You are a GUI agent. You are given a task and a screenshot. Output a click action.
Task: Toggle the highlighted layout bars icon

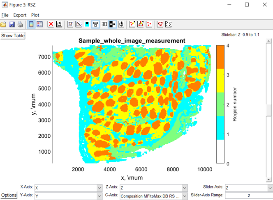[x=95, y=24]
